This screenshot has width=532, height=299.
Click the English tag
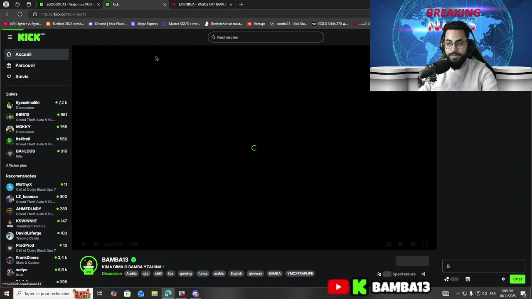point(236,273)
